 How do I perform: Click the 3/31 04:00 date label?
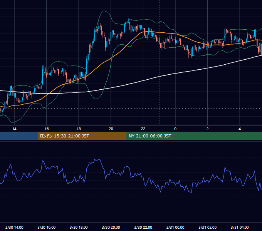click(240, 227)
